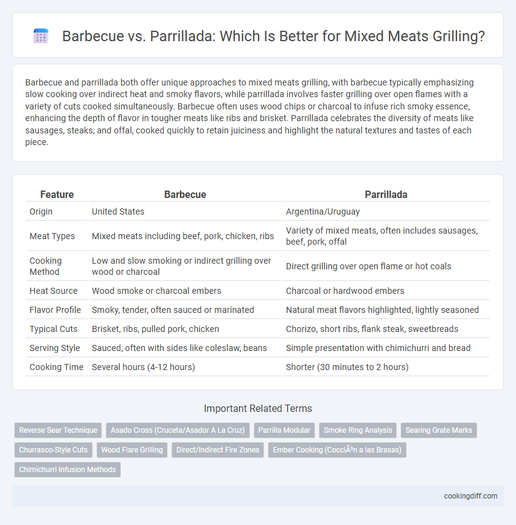Image resolution: width=516 pixels, height=525 pixels.
Task: Click the Smoke Ring Analysis tag
Action: tap(358, 430)
